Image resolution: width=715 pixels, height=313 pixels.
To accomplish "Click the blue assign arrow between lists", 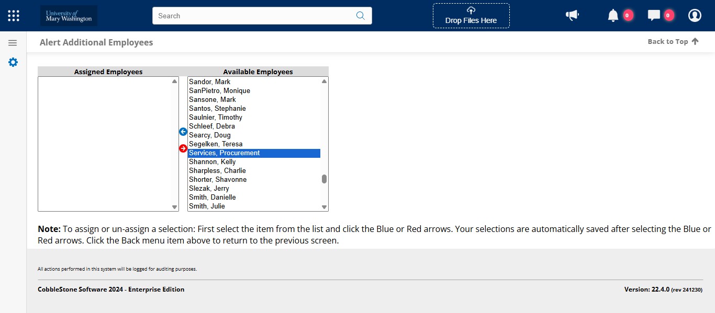I will pyautogui.click(x=183, y=132).
